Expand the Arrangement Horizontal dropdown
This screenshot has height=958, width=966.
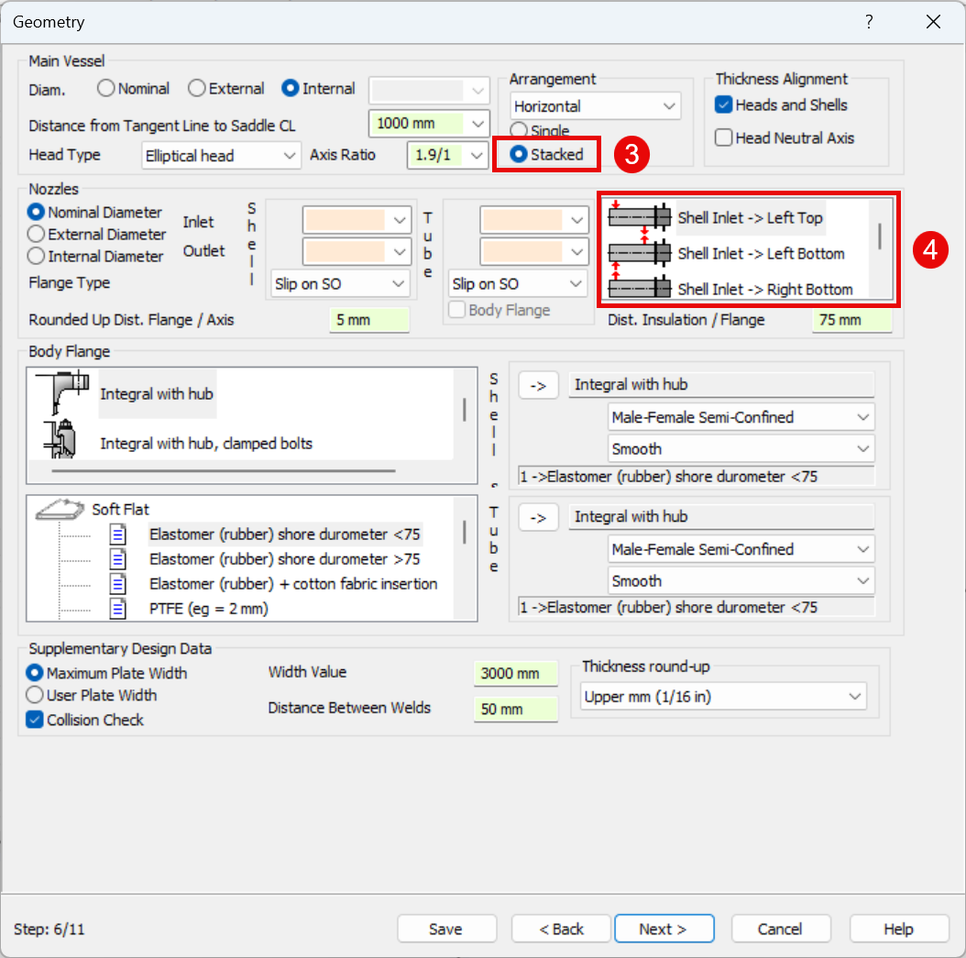pyautogui.click(x=596, y=106)
